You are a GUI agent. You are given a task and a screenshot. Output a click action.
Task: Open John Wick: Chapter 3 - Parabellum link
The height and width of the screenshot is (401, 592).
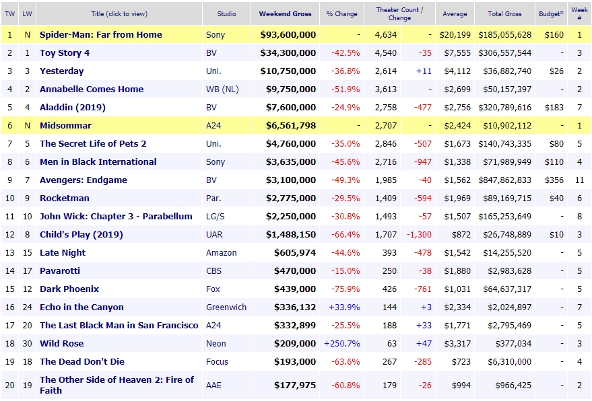116,216
